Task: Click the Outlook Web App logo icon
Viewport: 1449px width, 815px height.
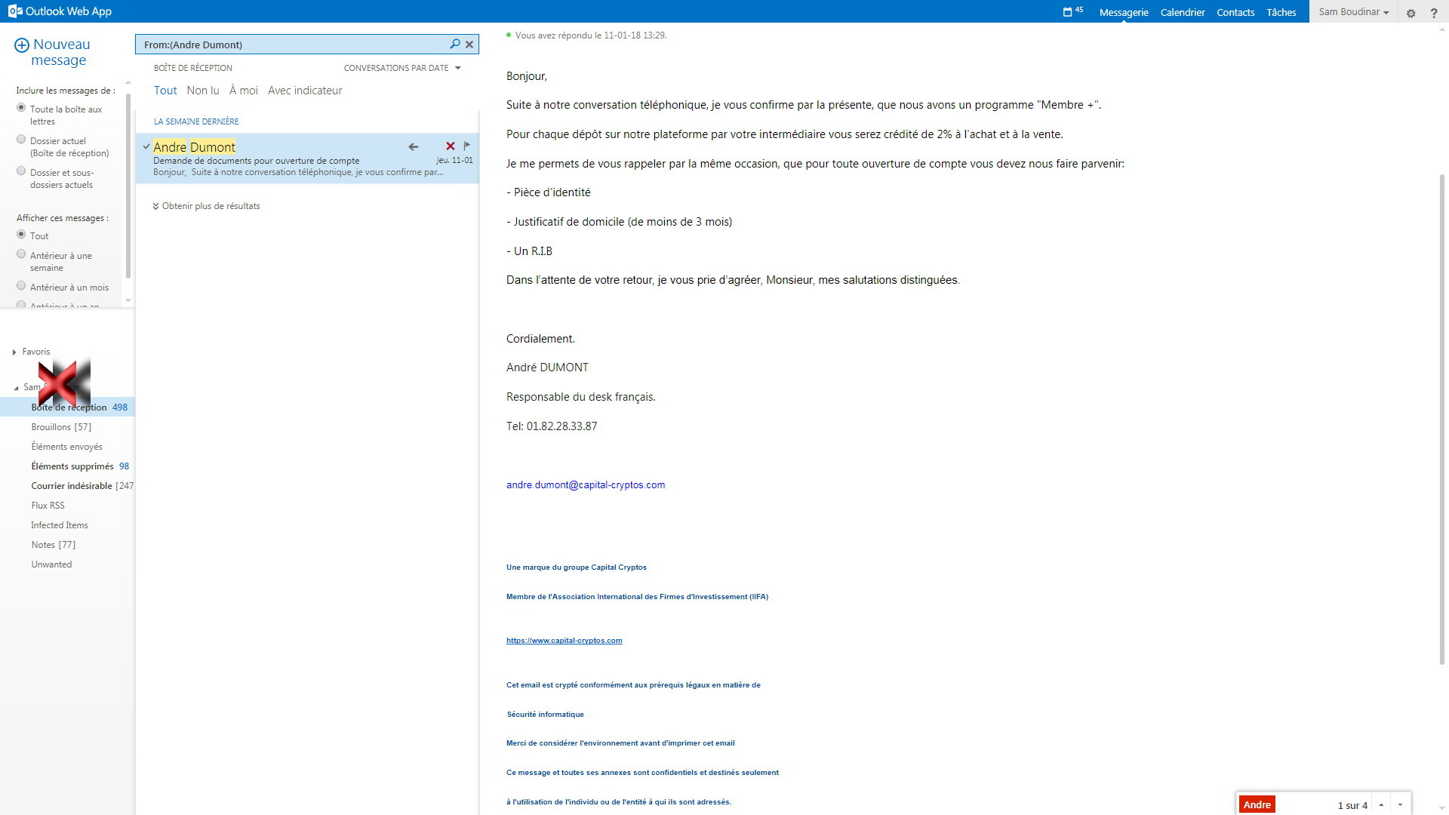Action: point(14,11)
